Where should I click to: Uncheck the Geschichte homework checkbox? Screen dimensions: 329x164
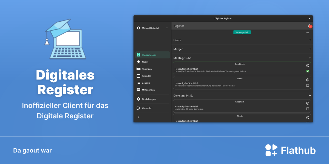(308, 71)
